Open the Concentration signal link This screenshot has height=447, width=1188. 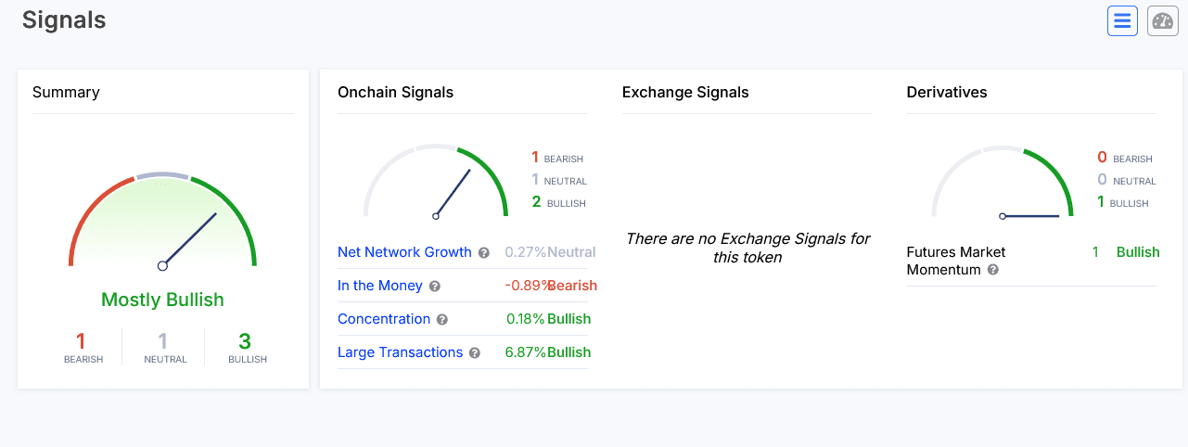click(x=384, y=319)
